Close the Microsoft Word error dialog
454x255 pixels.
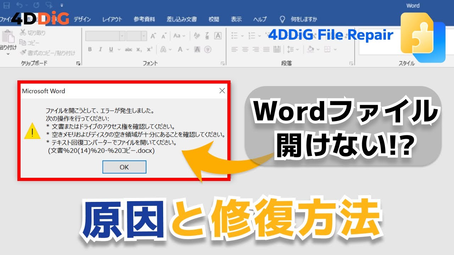pyautogui.click(x=222, y=91)
